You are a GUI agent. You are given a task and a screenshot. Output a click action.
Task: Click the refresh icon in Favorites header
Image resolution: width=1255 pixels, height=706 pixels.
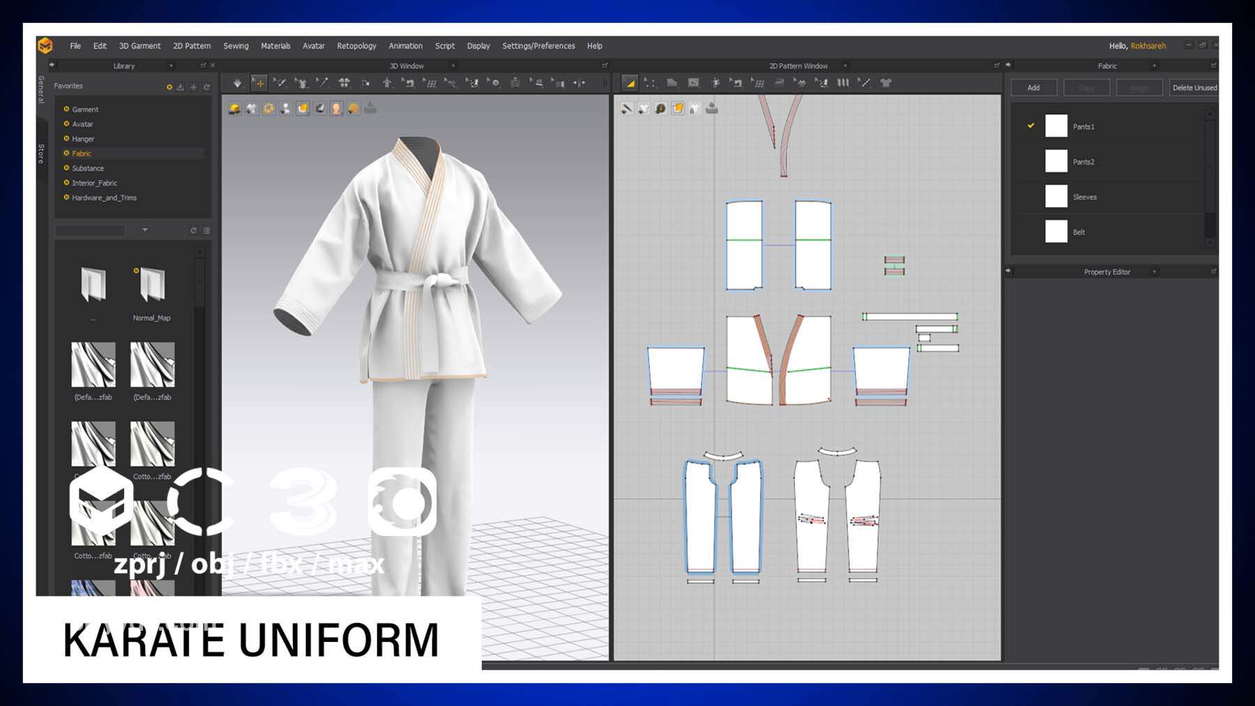[x=206, y=87]
